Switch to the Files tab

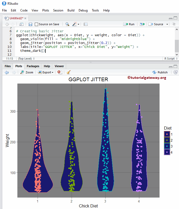(x=8, y=66)
